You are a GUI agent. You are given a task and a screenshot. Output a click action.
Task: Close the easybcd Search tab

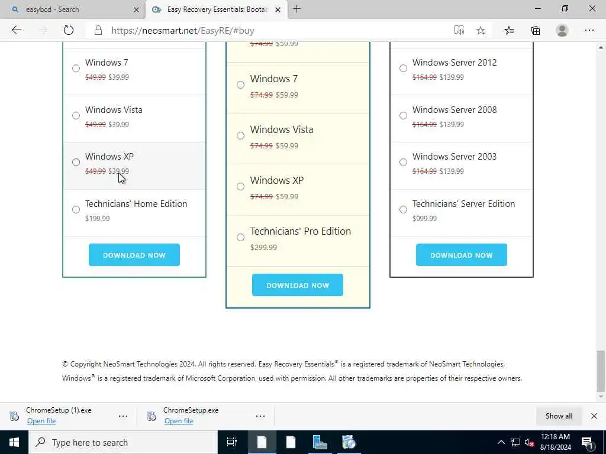coord(136,9)
